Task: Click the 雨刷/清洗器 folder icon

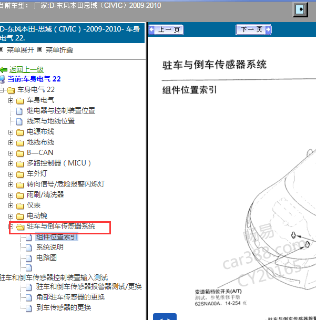Action: pos(20,195)
